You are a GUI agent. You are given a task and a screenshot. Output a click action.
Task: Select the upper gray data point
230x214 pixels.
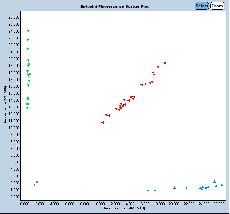coord(37,182)
